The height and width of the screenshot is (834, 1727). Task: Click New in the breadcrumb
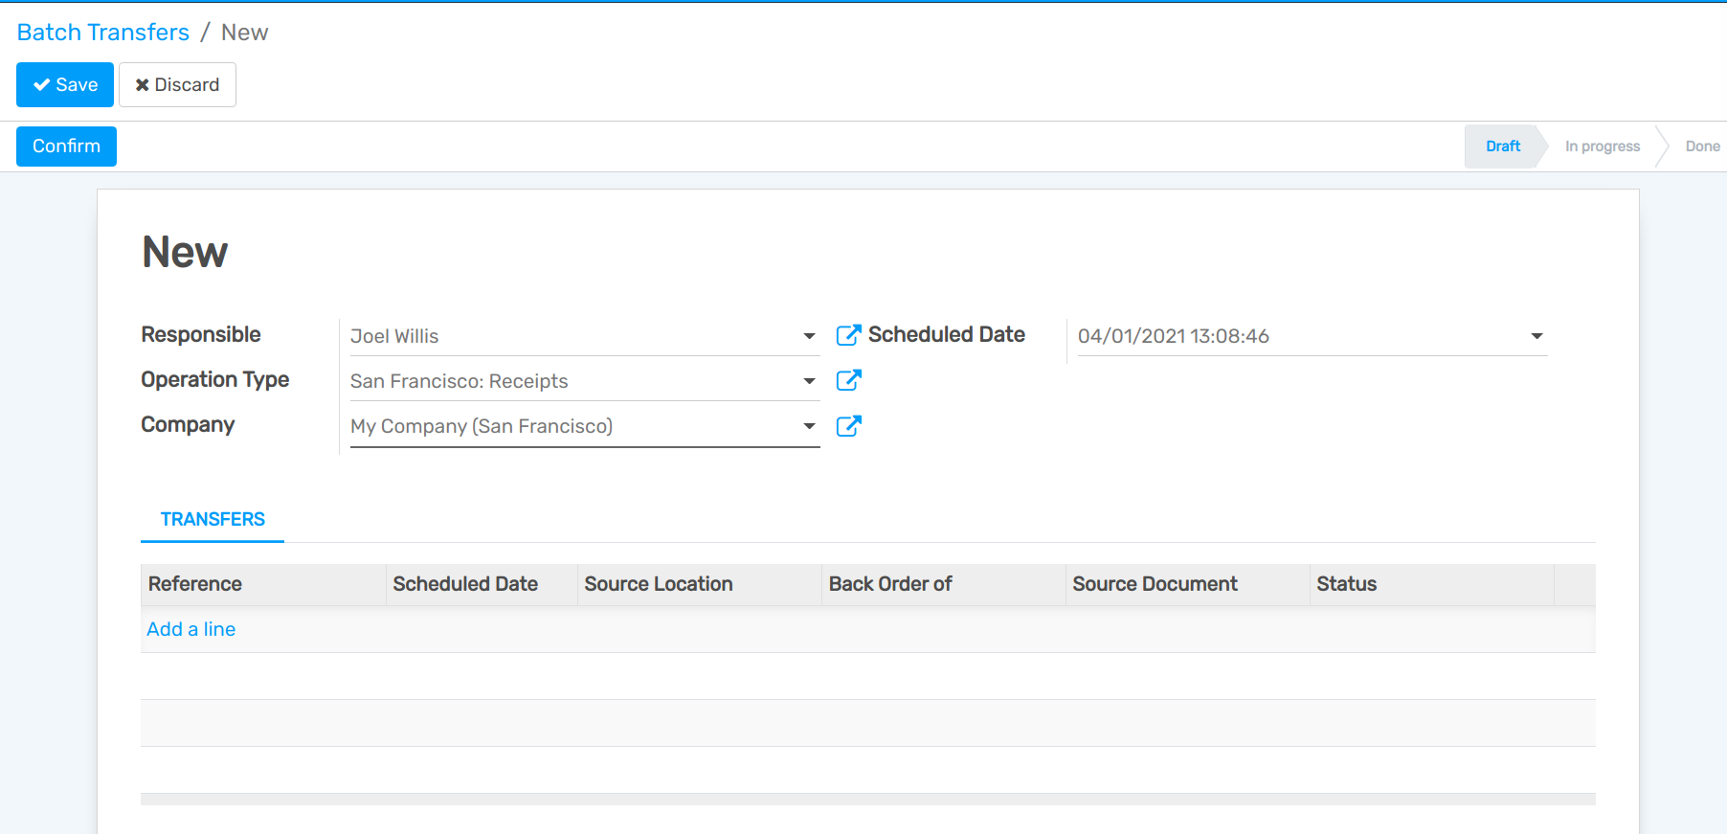(x=245, y=33)
